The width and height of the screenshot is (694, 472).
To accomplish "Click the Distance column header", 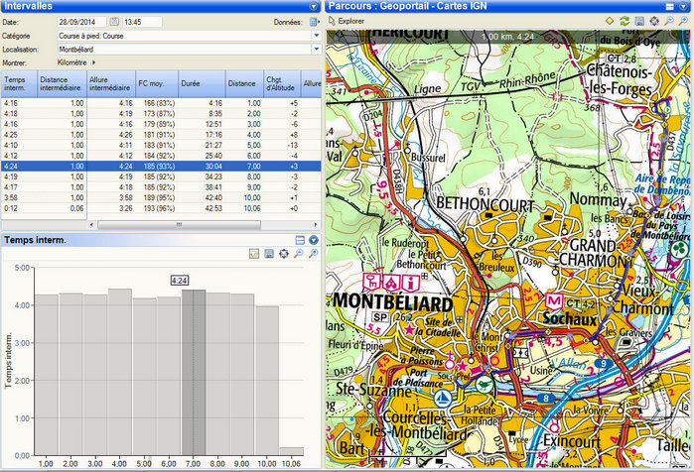I will (244, 83).
